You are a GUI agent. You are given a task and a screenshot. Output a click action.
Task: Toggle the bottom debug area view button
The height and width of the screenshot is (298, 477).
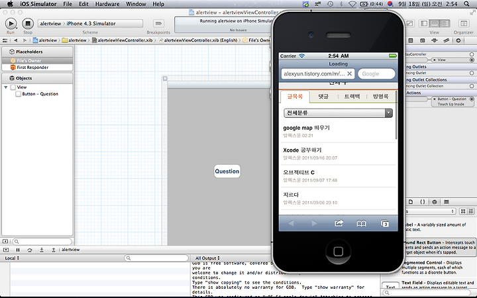(x=435, y=23)
